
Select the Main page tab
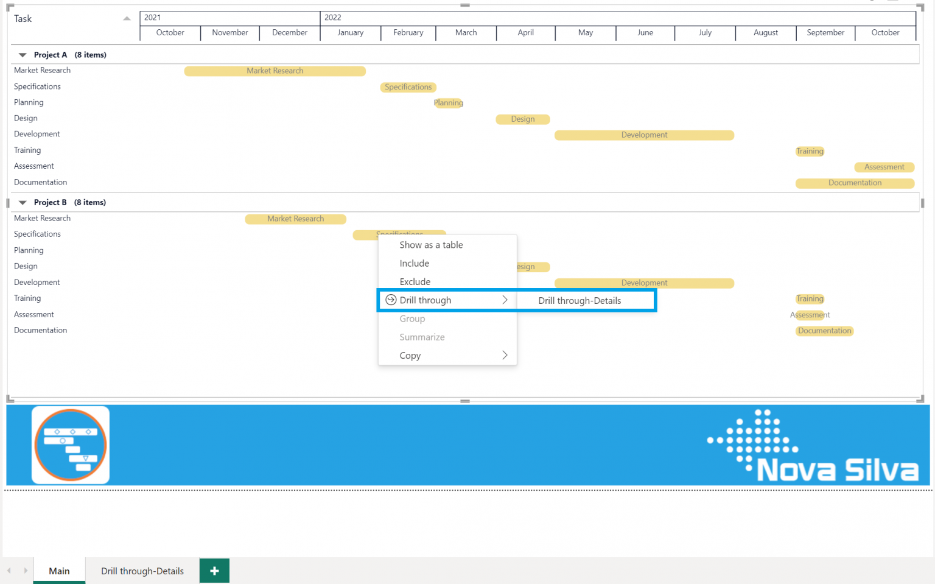(x=58, y=571)
